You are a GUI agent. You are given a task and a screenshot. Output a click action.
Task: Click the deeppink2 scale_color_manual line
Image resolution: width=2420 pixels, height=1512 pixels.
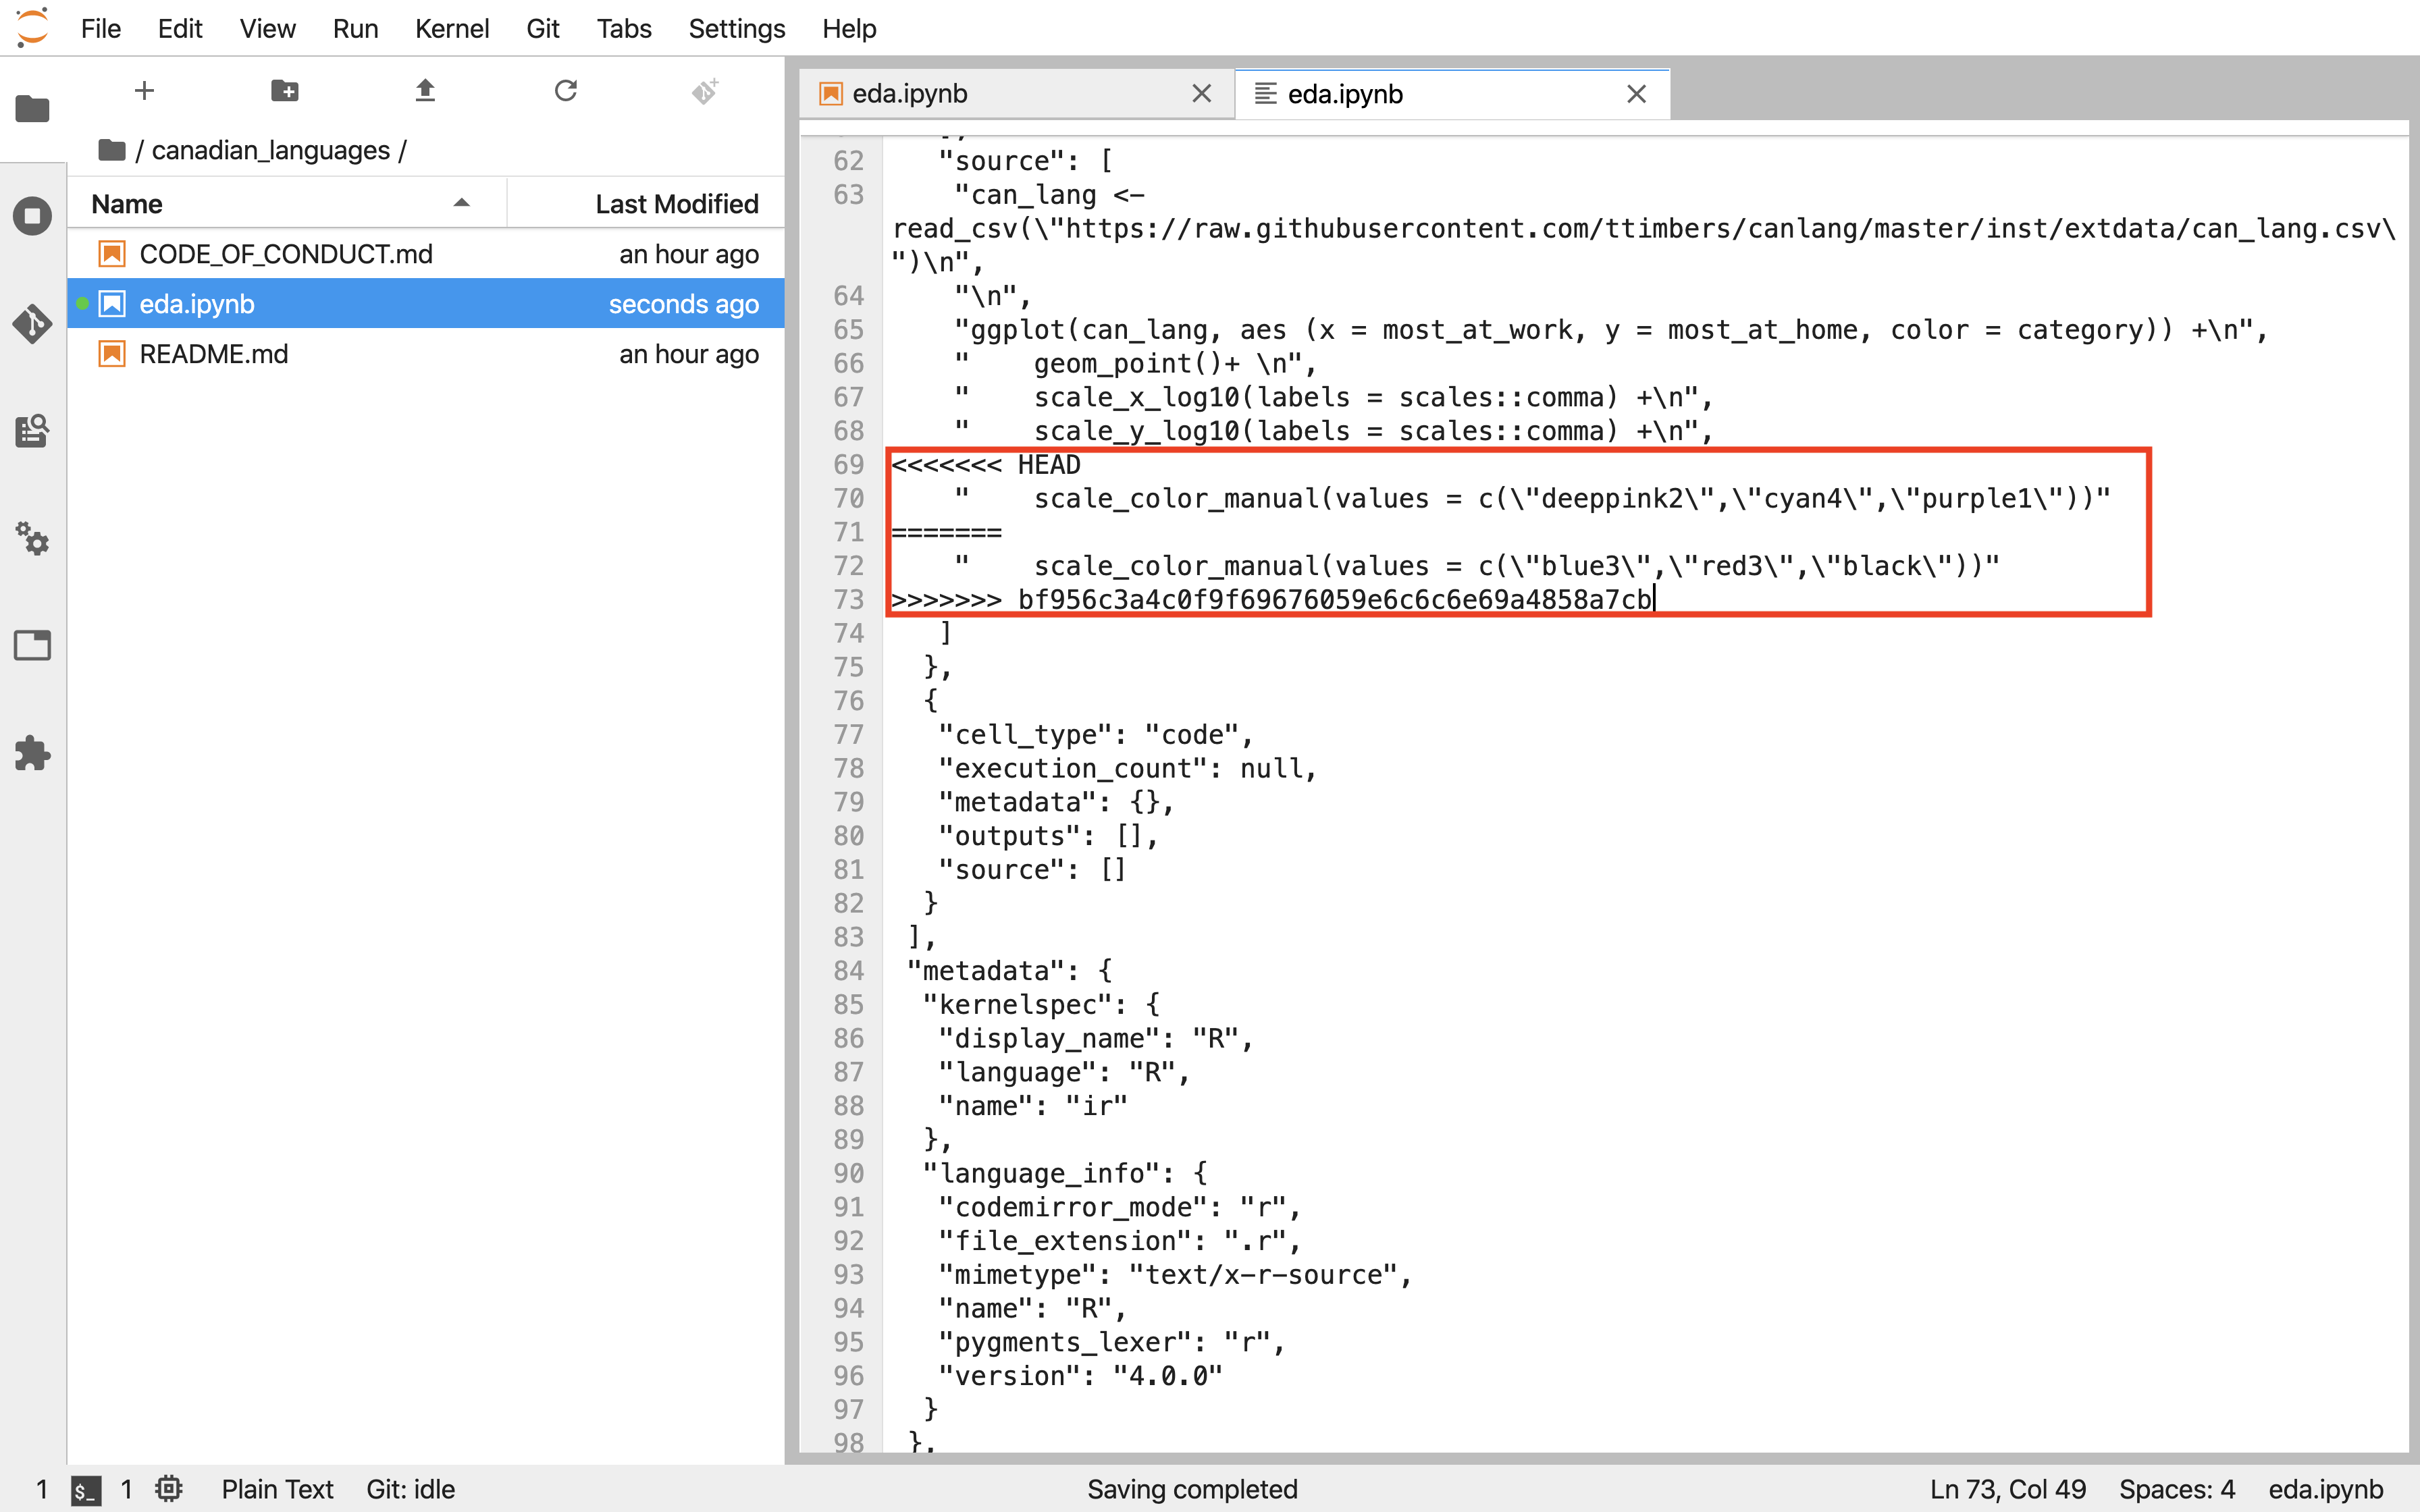point(1532,498)
